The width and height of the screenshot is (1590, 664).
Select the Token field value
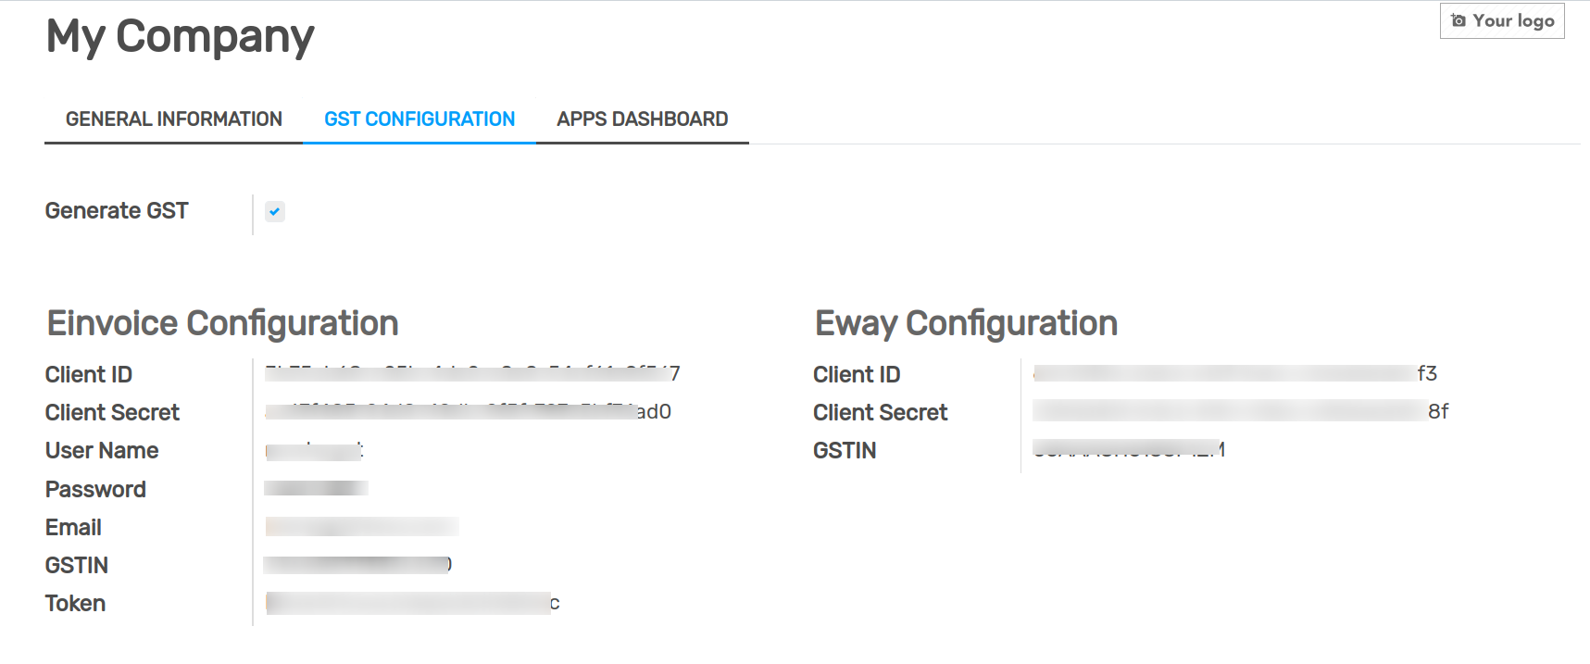[x=412, y=604]
